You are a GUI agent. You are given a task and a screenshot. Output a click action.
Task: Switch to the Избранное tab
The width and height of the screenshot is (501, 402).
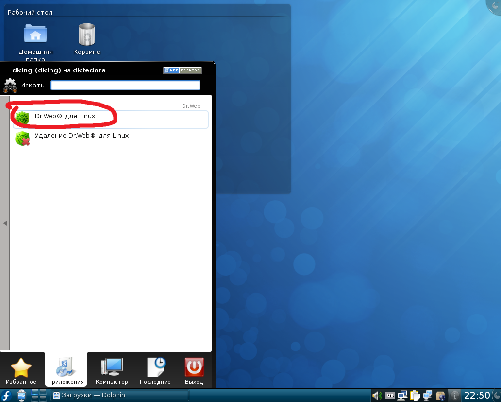[21, 370]
